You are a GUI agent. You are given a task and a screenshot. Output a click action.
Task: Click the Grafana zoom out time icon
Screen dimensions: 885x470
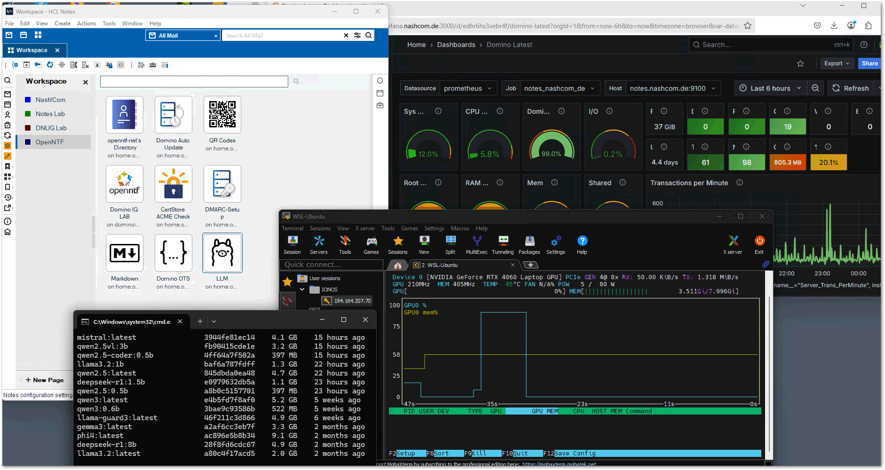click(815, 88)
